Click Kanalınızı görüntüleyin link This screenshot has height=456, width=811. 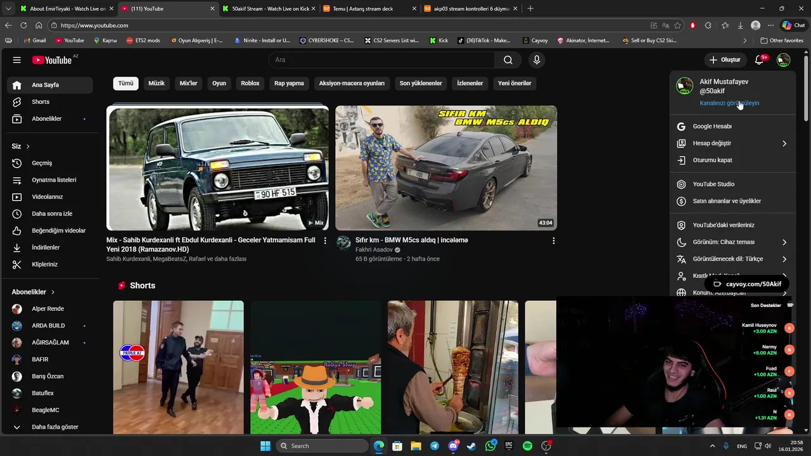pyautogui.click(x=729, y=103)
